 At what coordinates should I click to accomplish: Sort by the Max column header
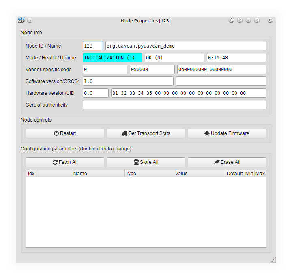(x=260, y=174)
